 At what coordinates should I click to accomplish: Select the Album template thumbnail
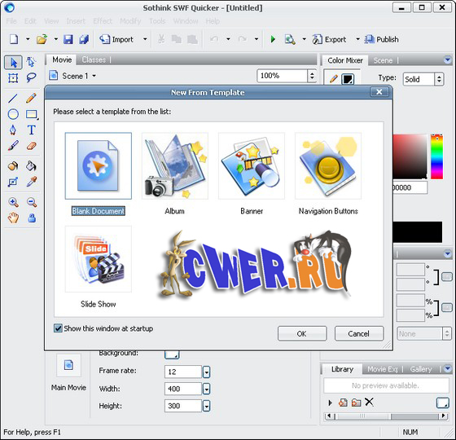click(x=175, y=166)
